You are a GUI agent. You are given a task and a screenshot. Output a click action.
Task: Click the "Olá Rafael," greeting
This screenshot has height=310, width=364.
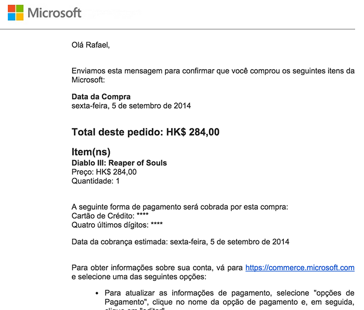click(x=90, y=45)
